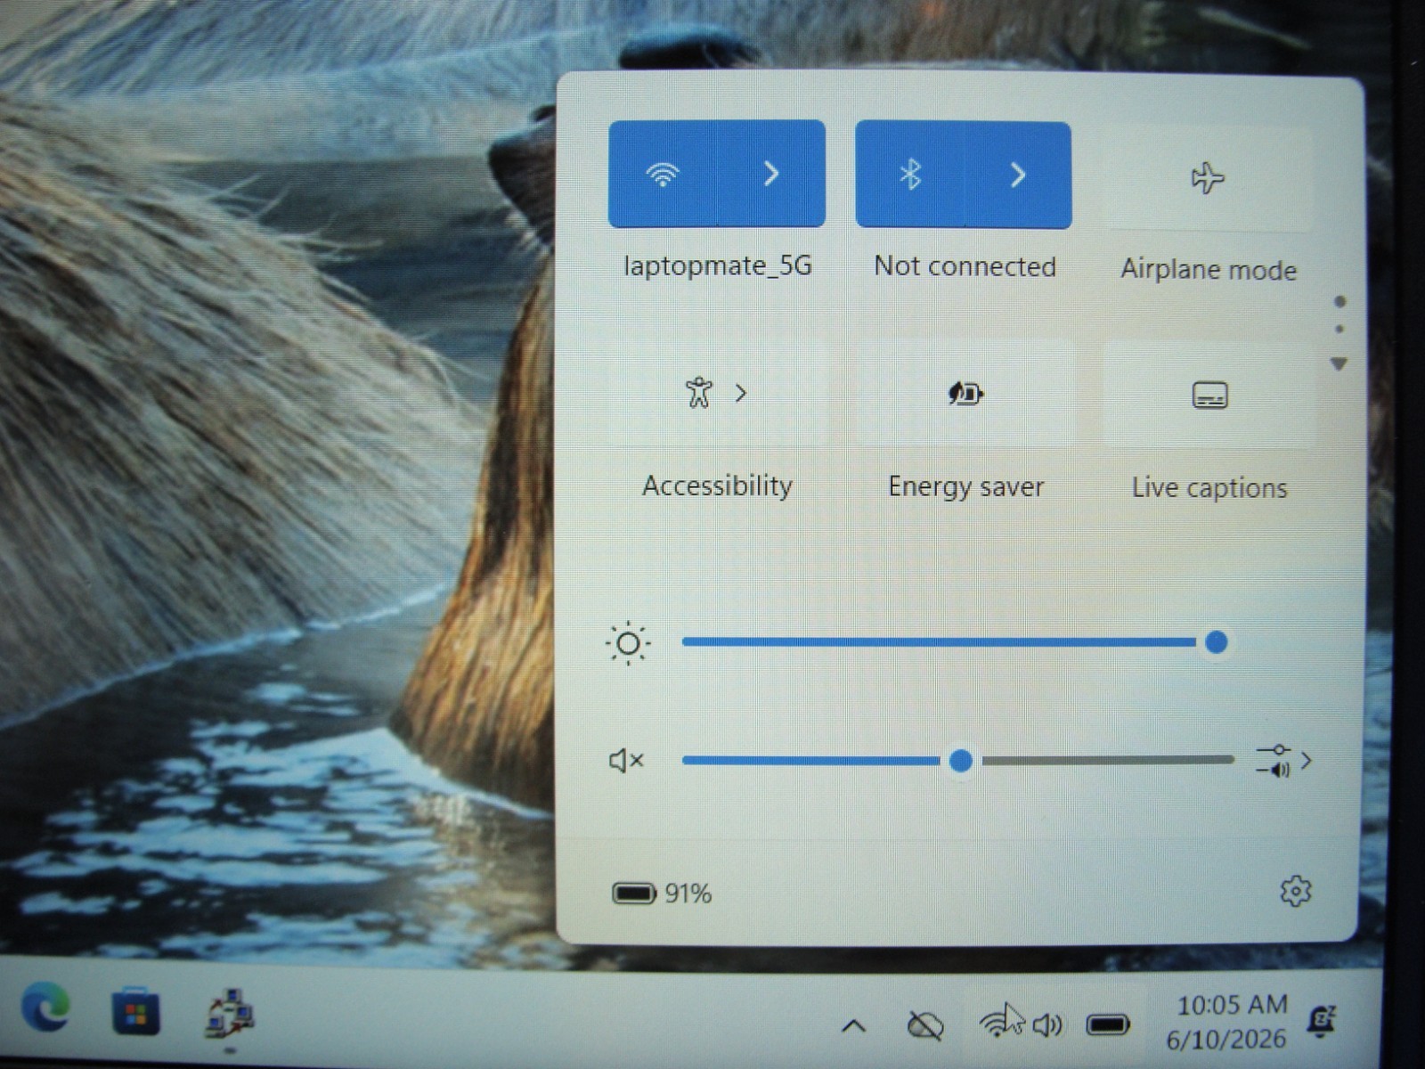Screen dimensions: 1425x1069
Task: Toggle Wi-Fi off with the Wi-Fi button
Action: [x=663, y=174]
